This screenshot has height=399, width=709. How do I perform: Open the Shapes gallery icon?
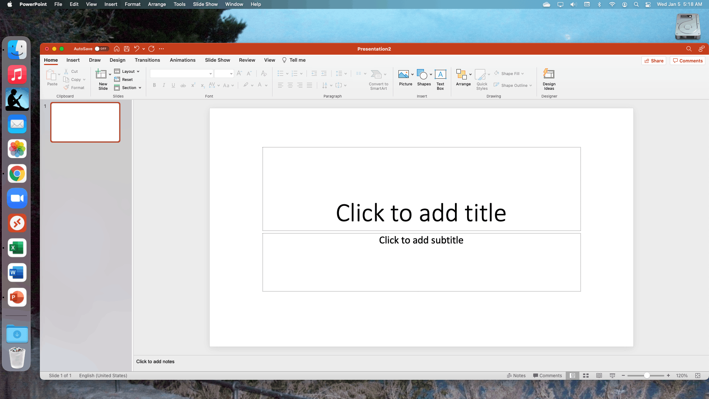(422, 75)
